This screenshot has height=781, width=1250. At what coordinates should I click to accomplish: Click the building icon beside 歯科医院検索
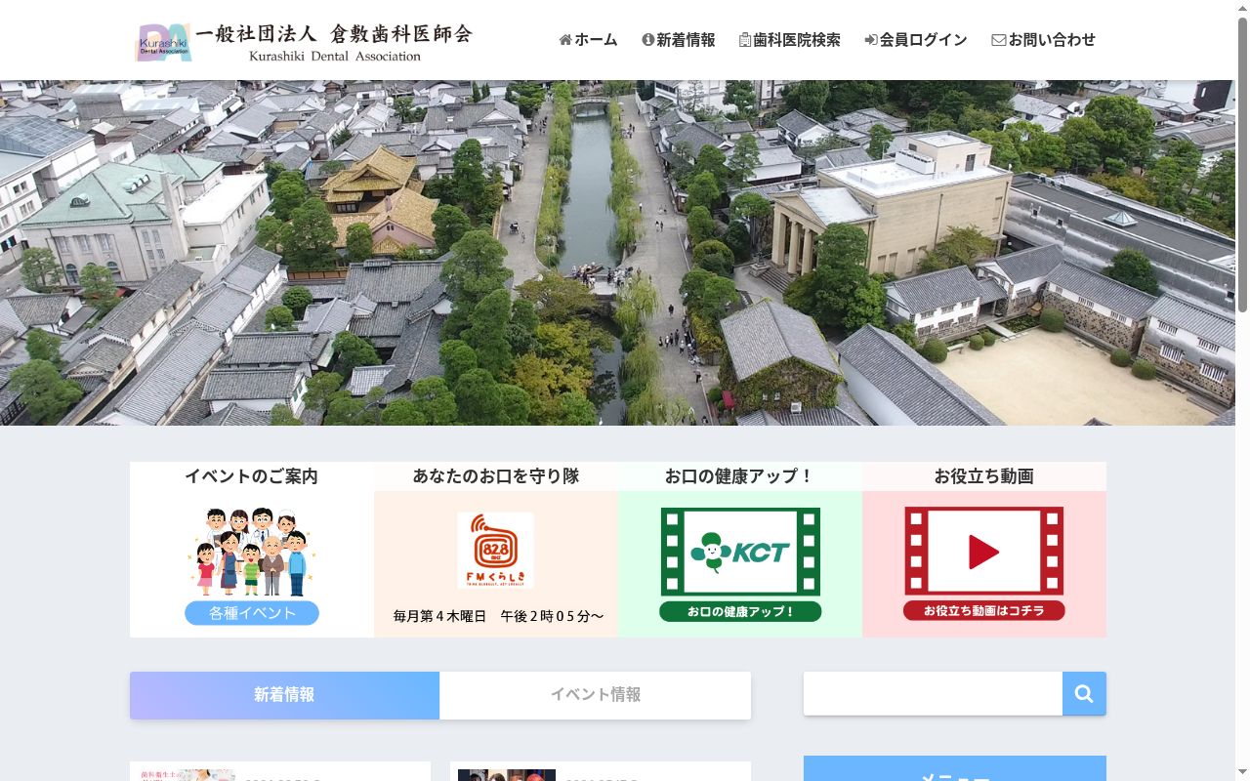click(745, 40)
